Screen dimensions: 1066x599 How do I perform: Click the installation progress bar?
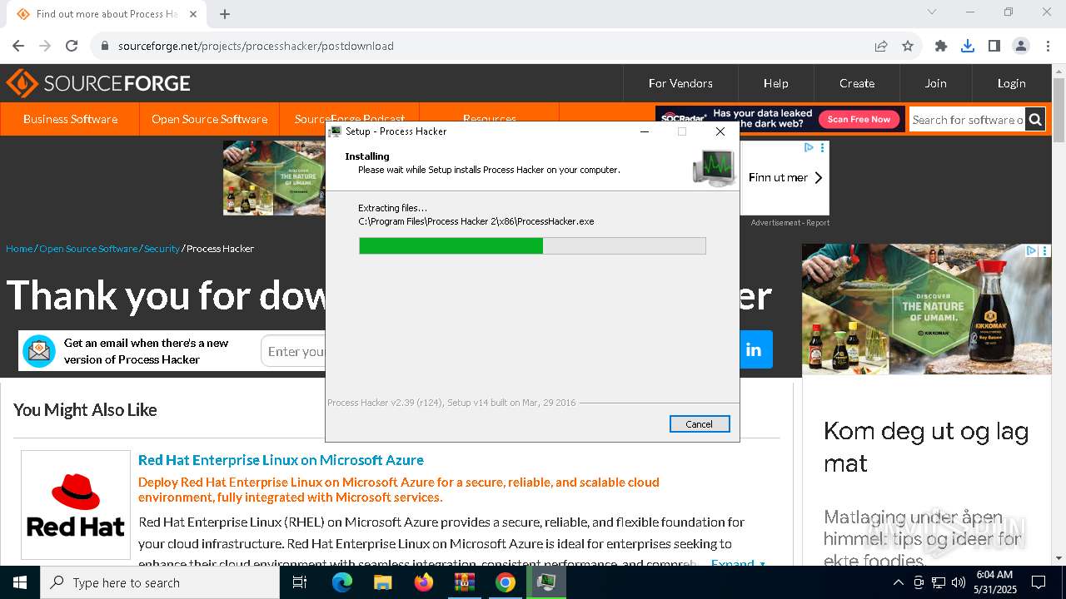[532, 245]
